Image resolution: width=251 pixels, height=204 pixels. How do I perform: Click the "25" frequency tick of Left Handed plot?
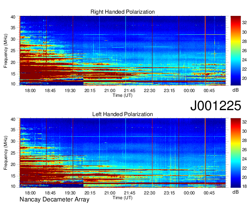[x=13, y=153]
